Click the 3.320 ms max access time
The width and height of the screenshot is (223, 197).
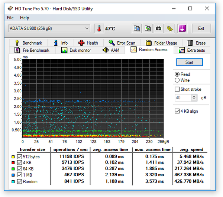pos(155,175)
